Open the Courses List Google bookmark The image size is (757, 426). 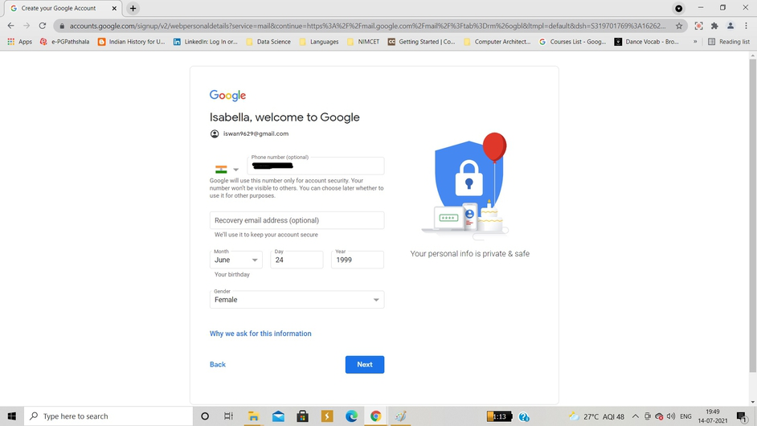[x=573, y=42]
